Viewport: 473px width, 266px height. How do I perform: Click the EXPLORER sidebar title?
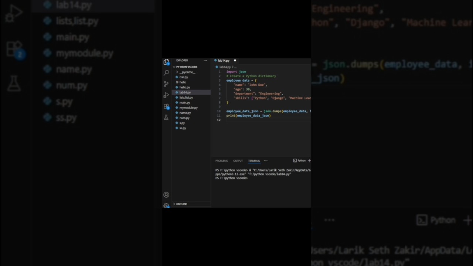point(182,60)
